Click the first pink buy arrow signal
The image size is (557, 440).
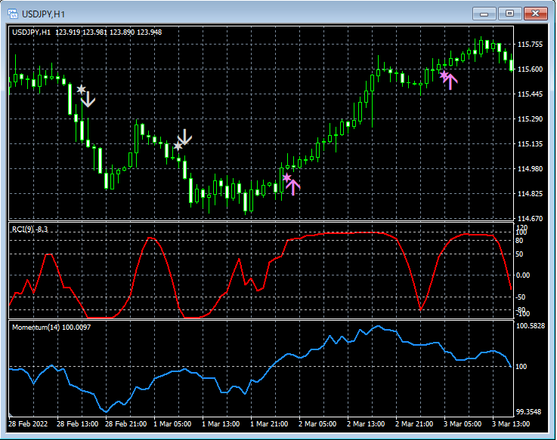pyautogui.click(x=293, y=187)
